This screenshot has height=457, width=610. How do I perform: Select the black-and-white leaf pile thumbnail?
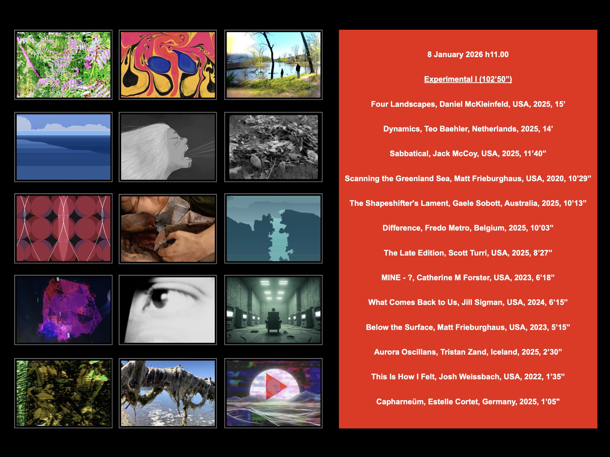tap(273, 147)
